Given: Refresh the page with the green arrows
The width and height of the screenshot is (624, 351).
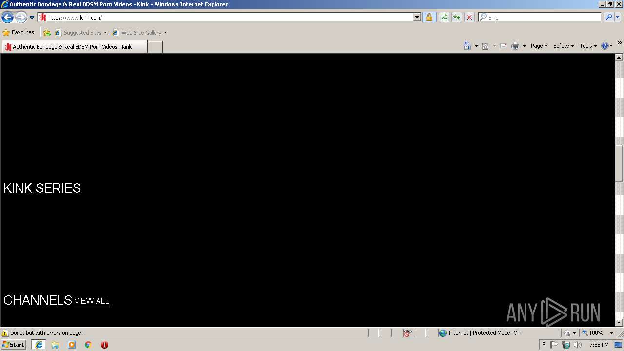Looking at the screenshot, I should click(457, 18).
